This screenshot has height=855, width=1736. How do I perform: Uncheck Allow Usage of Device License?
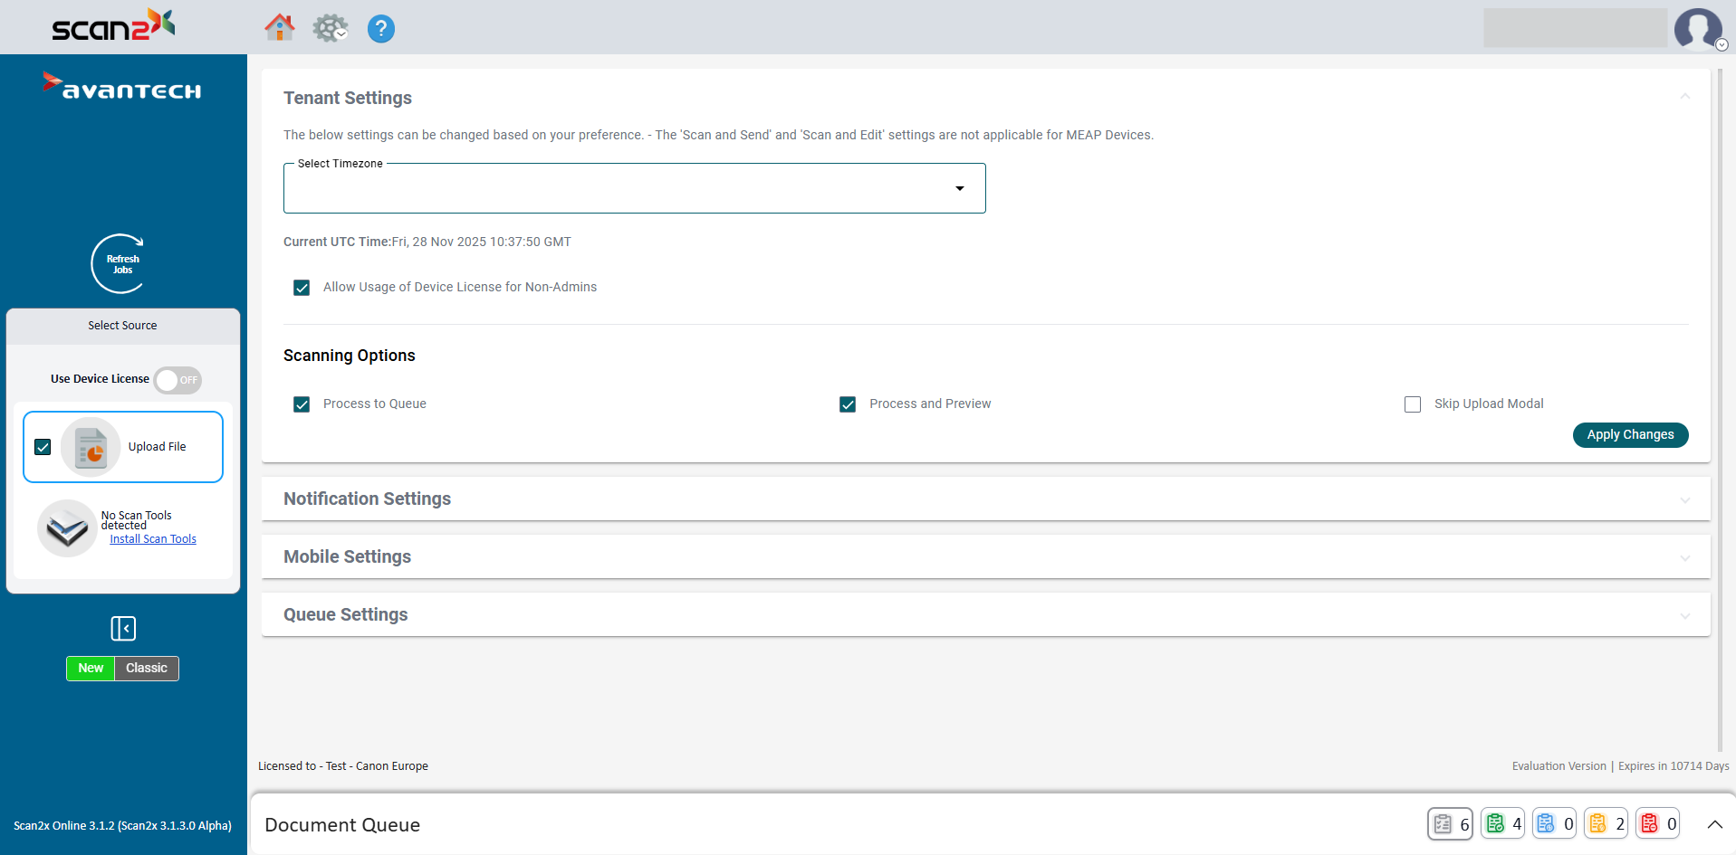pyautogui.click(x=302, y=288)
